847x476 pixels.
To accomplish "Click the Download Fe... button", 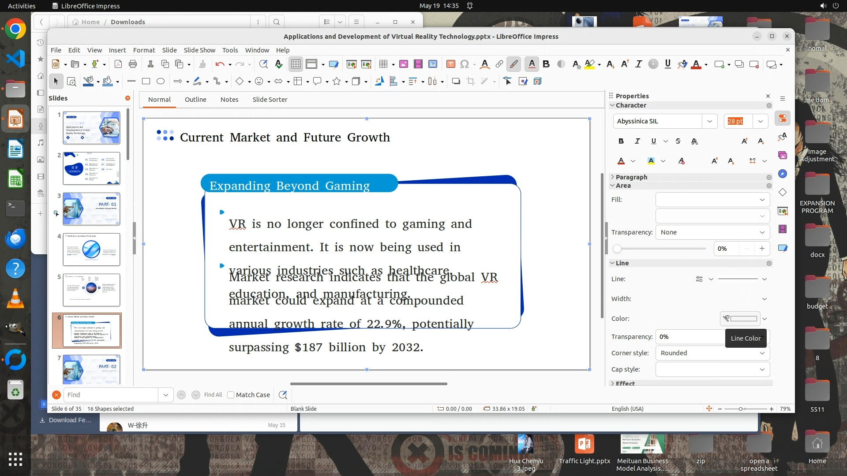I will coord(66,420).
